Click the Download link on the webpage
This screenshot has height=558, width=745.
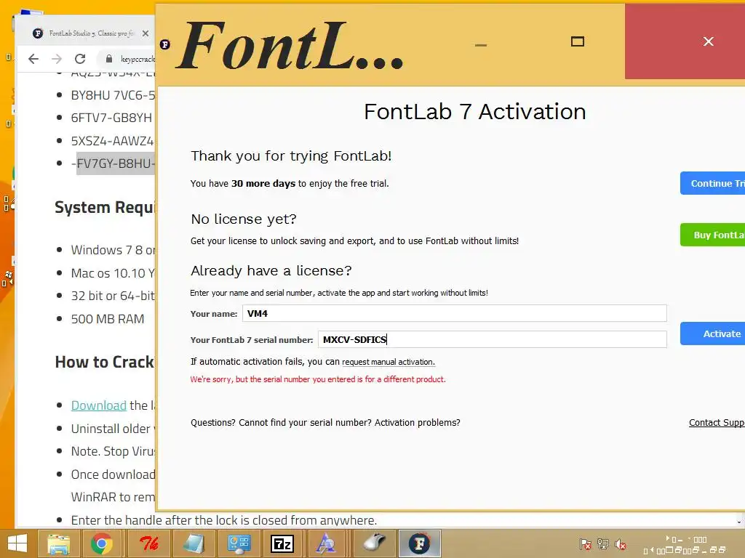tap(98, 405)
